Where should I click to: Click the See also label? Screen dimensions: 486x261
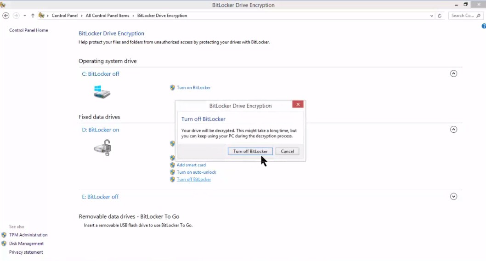(17, 227)
